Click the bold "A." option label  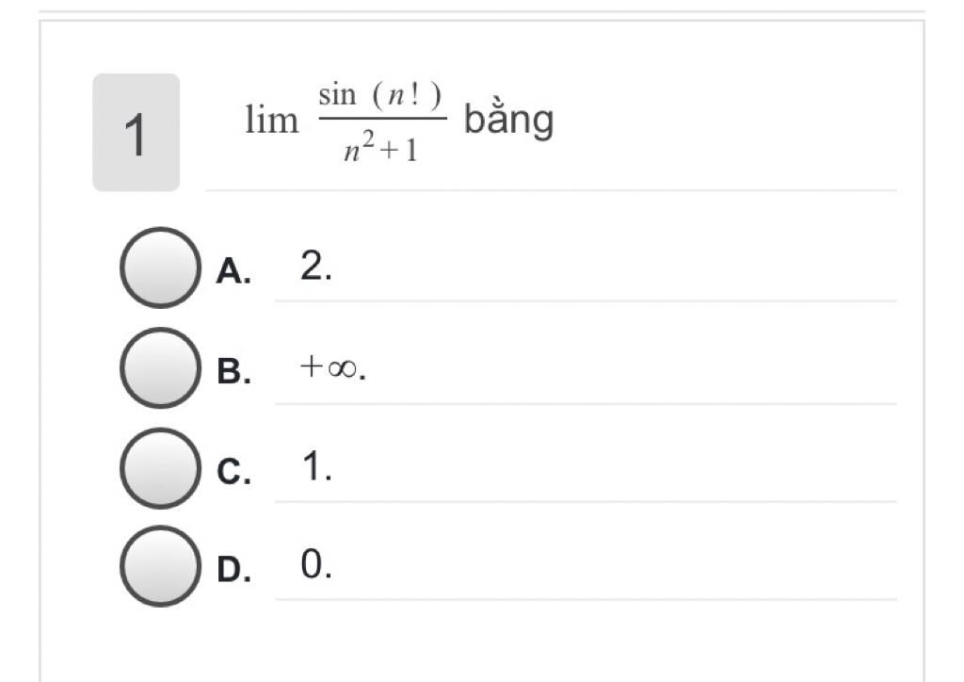pyautogui.click(x=233, y=271)
